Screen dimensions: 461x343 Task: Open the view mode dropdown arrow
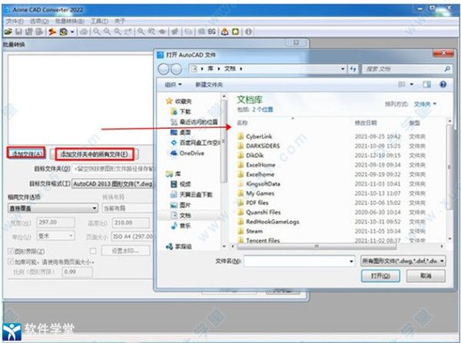click(412, 84)
